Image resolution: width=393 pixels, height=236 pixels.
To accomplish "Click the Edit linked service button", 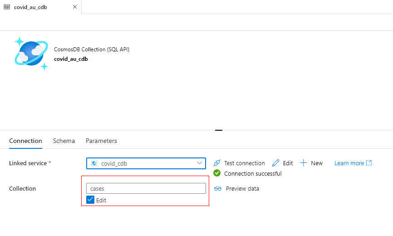I will point(288,163).
